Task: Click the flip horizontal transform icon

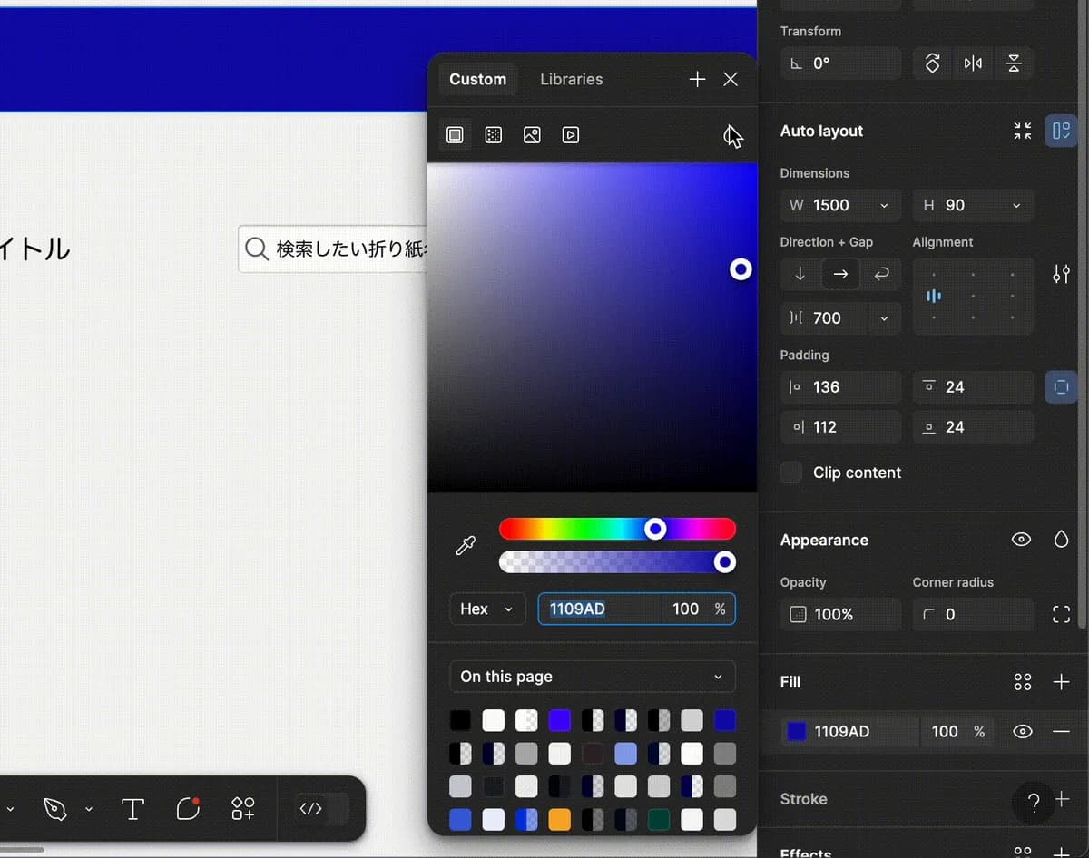Action: pos(973,63)
